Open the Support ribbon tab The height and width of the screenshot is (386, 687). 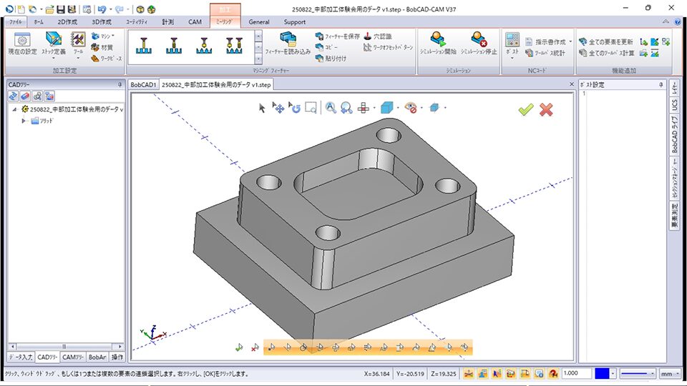294,22
